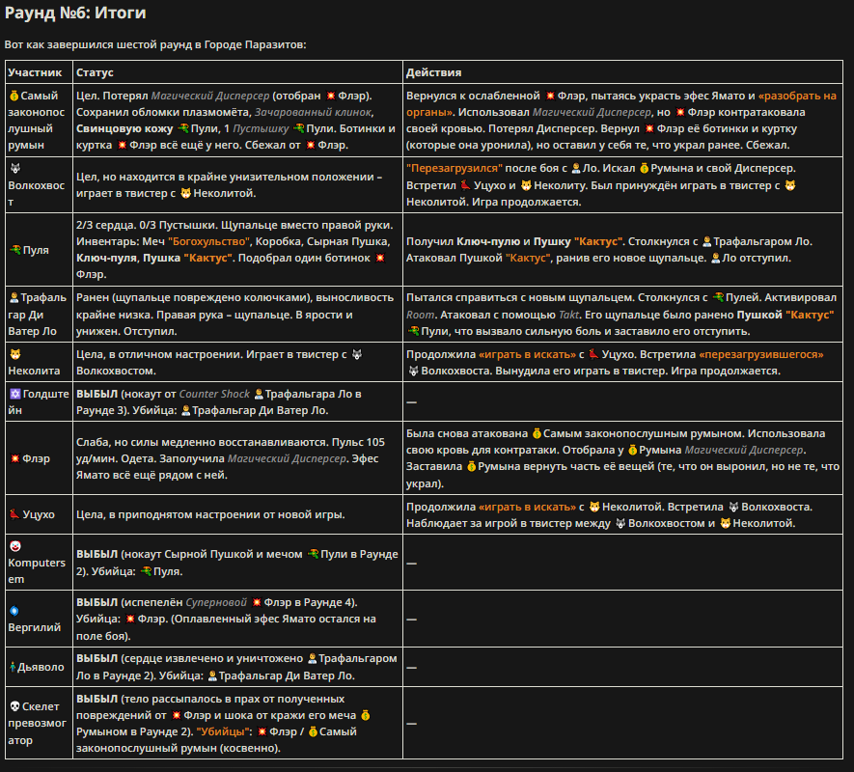Click the orange «перезагрузившегося» text in Неколита actions
The image size is (854, 772).
coord(760,355)
